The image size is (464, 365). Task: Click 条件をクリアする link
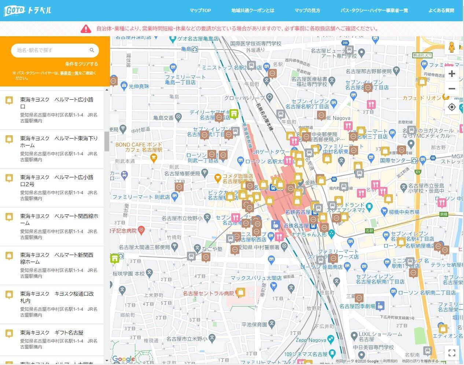[x=81, y=64]
